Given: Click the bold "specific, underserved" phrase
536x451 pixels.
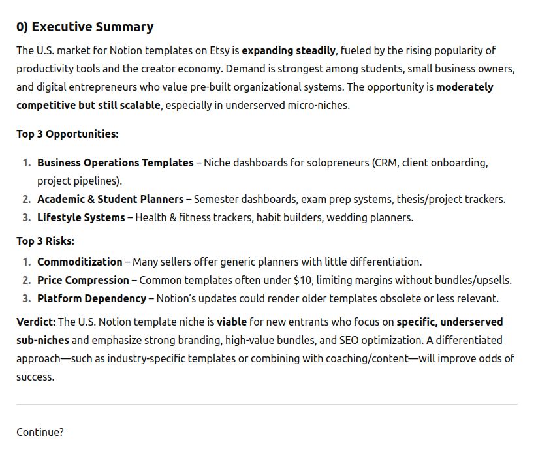Looking at the screenshot, I should 449,322.
